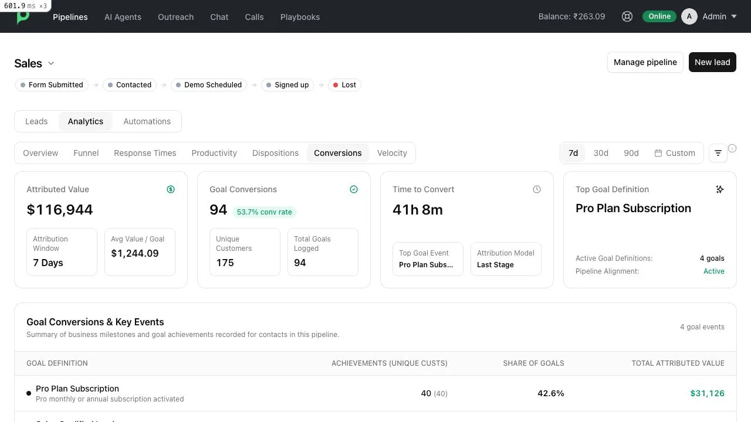Switch to the Leads tab
Viewport: 751px width, 422px height.
click(36, 121)
